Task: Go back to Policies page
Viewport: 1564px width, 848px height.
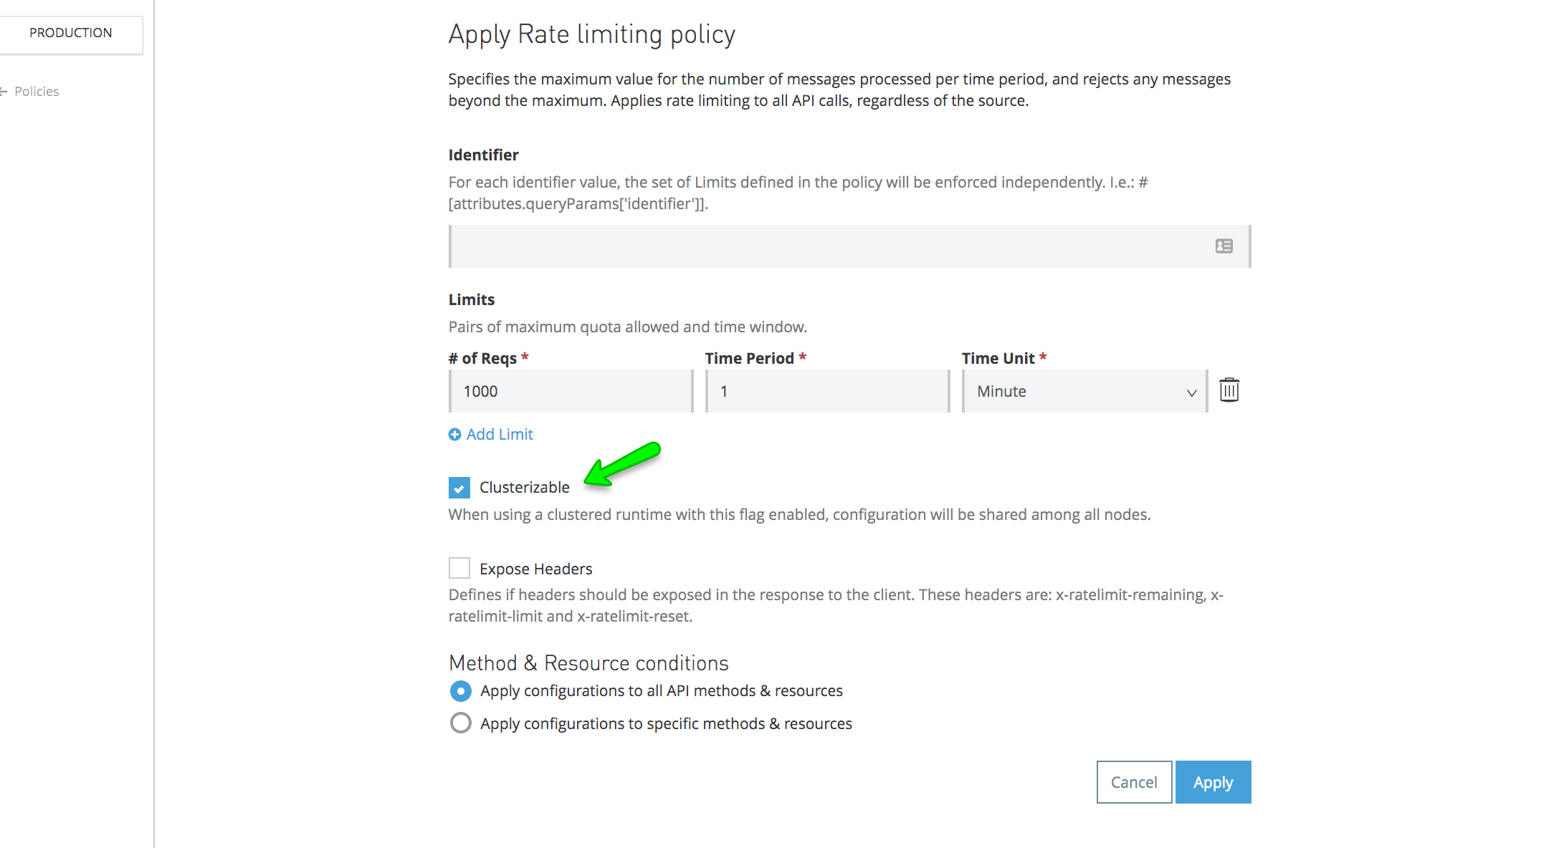Action: (x=37, y=92)
